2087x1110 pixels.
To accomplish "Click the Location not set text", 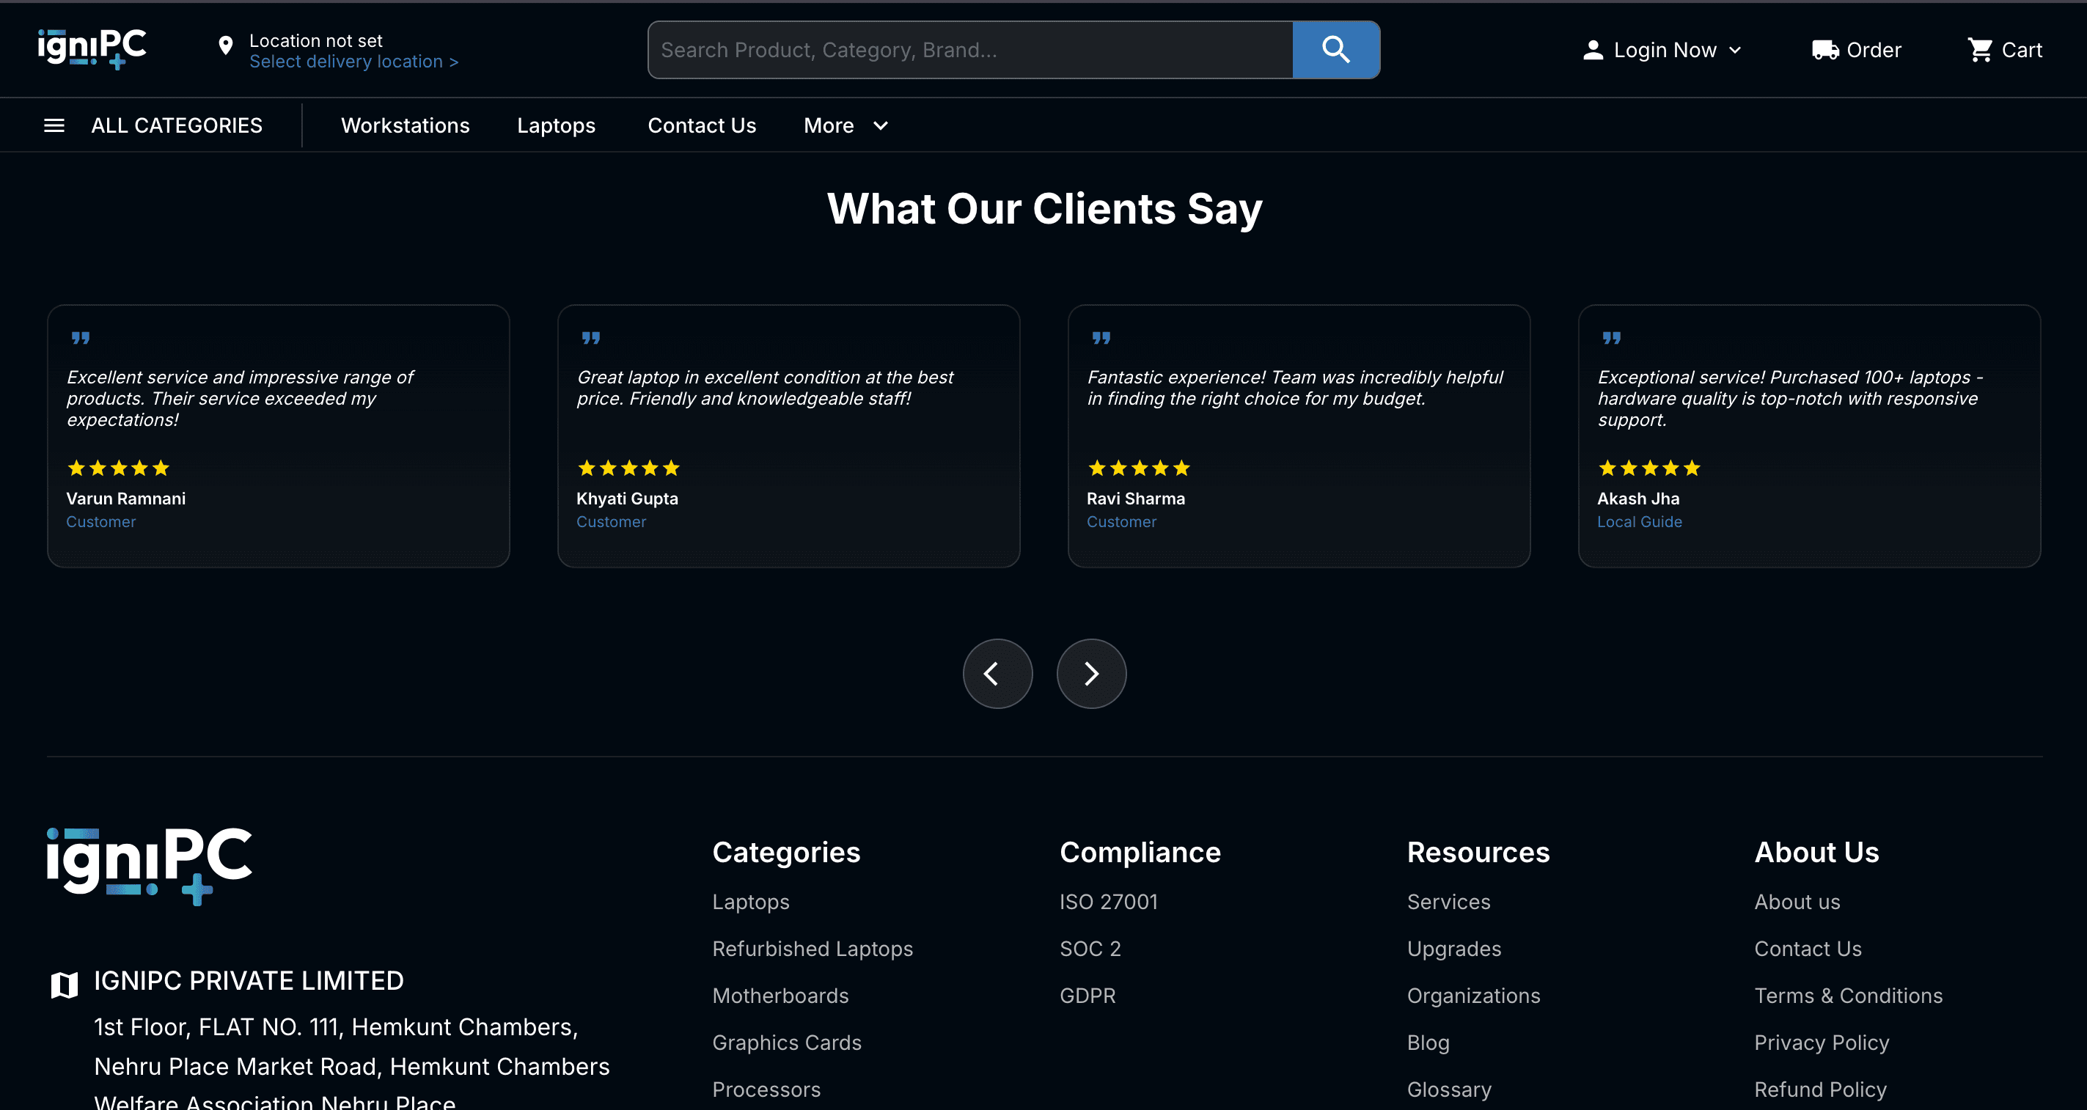I will [x=315, y=40].
